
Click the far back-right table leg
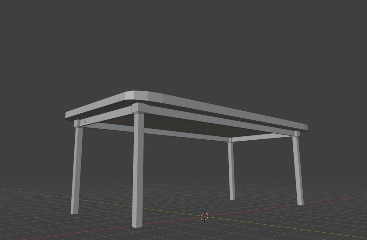pyautogui.click(x=231, y=169)
